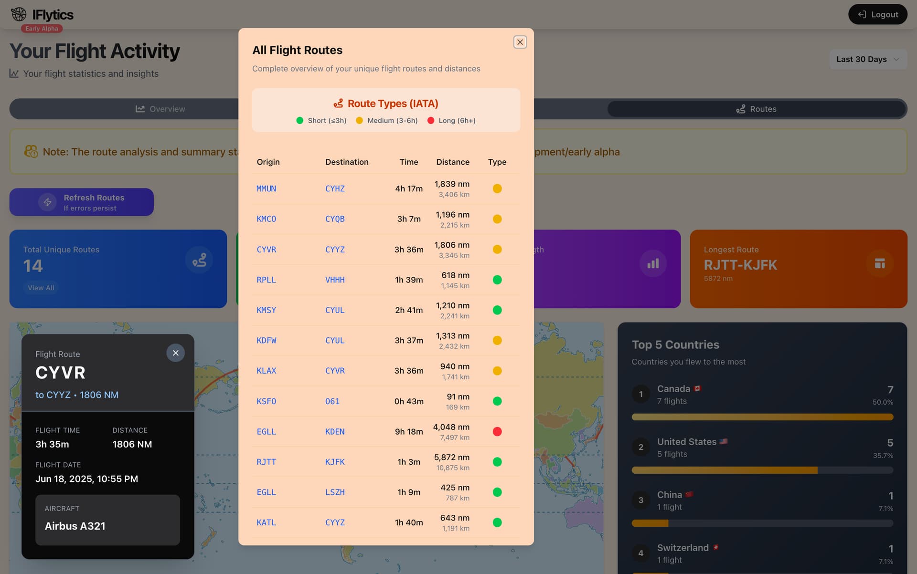Click the Distance column header
This screenshot has width=917, height=574.
(x=453, y=162)
